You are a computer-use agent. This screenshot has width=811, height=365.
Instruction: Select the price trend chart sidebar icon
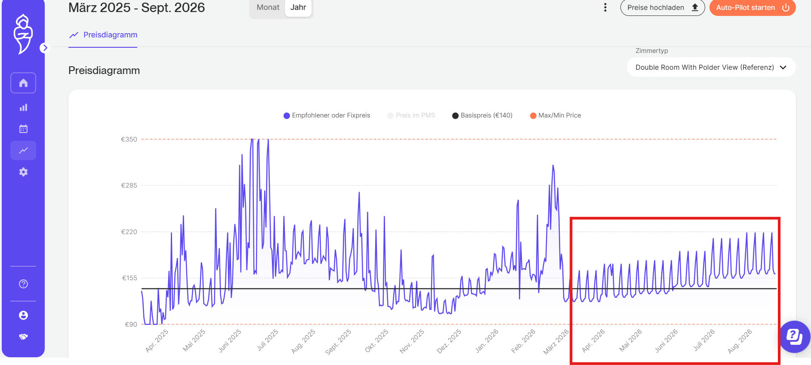23,150
